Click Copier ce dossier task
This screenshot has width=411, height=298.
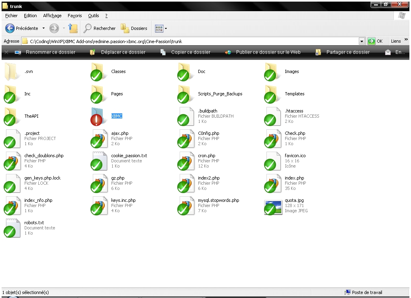pyautogui.click(x=186, y=52)
